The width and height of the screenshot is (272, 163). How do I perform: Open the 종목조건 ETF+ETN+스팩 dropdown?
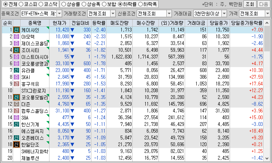(59, 13)
